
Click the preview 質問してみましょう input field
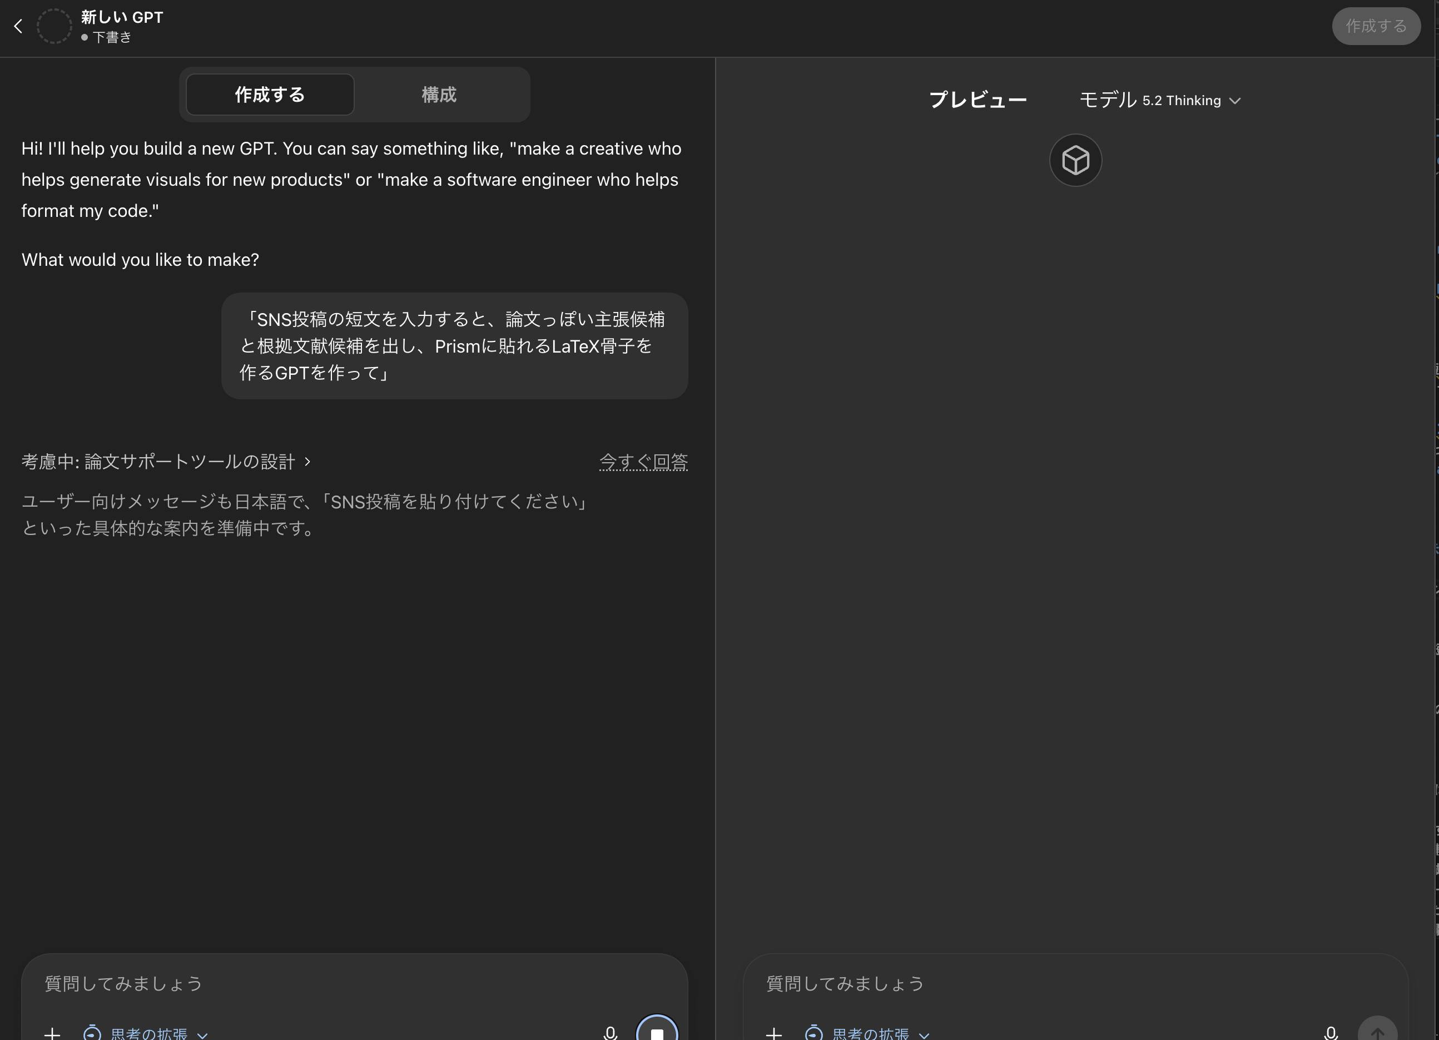tap(1047, 983)
